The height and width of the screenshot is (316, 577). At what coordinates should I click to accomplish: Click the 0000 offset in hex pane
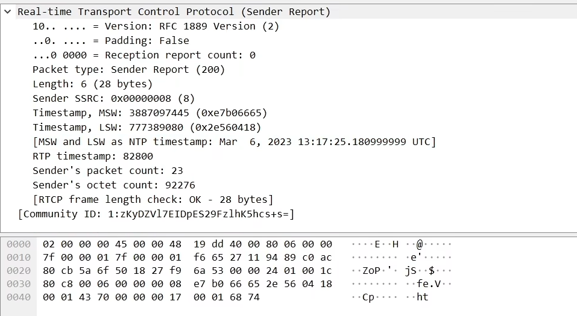19,244
